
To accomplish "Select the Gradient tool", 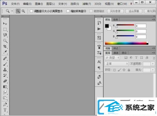I will point(5,87).
